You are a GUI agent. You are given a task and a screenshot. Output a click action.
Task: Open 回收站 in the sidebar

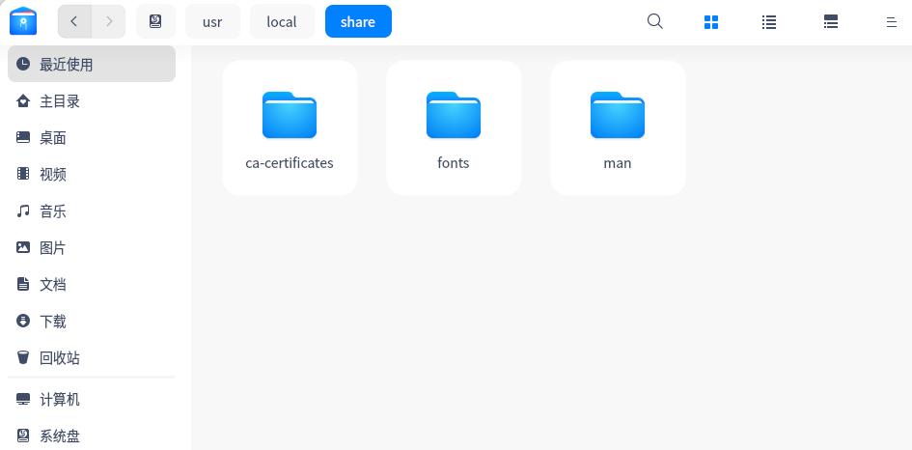(x=92, y=357)
